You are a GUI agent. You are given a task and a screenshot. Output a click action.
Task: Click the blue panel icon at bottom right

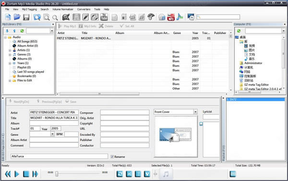[233, 174]
